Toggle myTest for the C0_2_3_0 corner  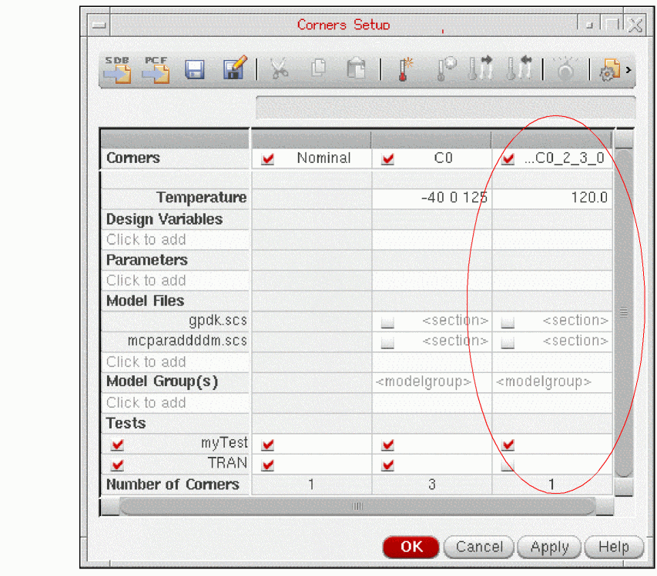(x=508, y=444)
